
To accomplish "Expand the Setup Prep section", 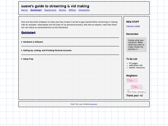I will (27, 59).
